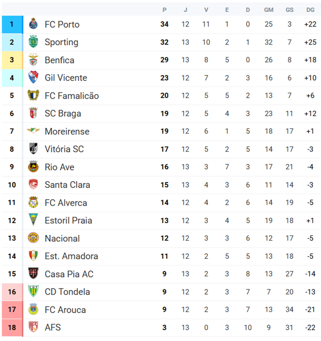Sort by the DG column header
The width and height of the screenshot is (321, 341).
310,10
